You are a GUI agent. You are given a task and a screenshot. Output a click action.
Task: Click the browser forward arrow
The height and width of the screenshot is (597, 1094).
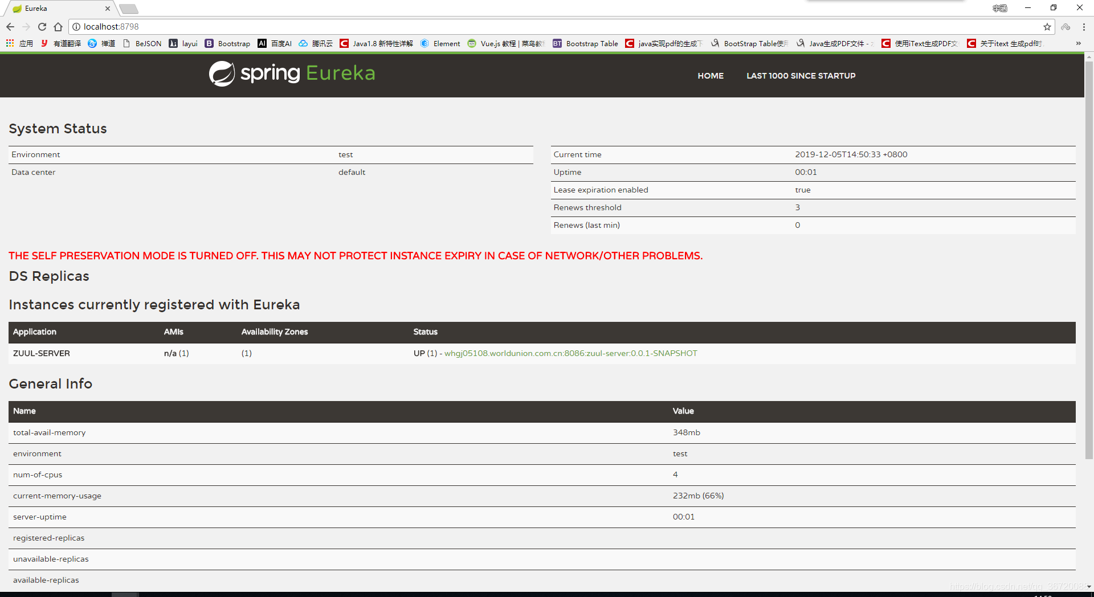click(26, 27)
